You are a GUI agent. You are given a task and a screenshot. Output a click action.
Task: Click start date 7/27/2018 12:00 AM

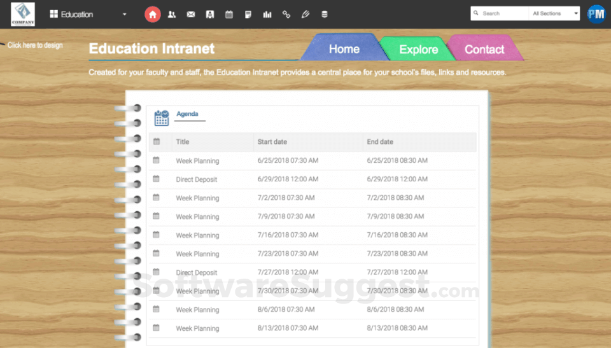pos(288,272)
